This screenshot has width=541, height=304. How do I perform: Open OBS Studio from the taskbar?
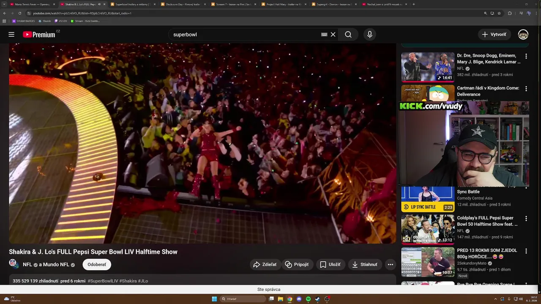pyautogui.click(x=327, y=299)
